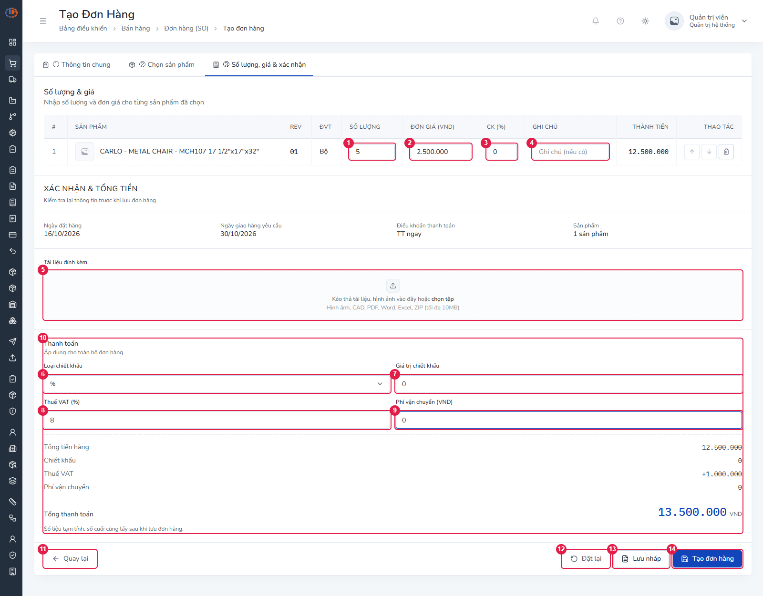The width and height of the screenshot is (763, 596).
Task: Click the CK (%) discount field
Action: click(x=502, y=152)
